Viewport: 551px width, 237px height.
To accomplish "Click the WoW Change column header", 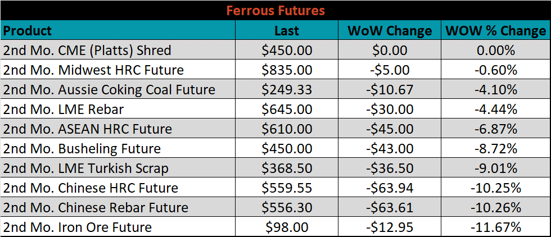I will 389,30.
